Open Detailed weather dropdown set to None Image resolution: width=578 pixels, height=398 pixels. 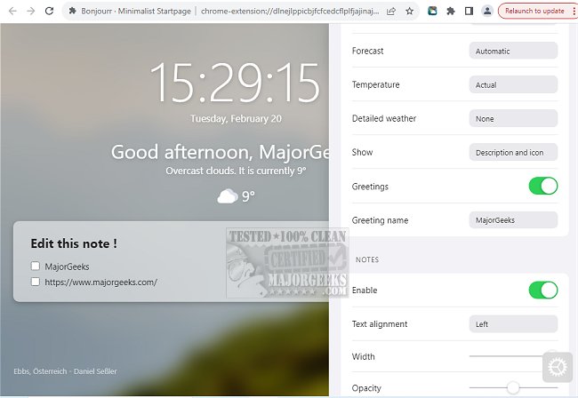[x=513, y=118]
